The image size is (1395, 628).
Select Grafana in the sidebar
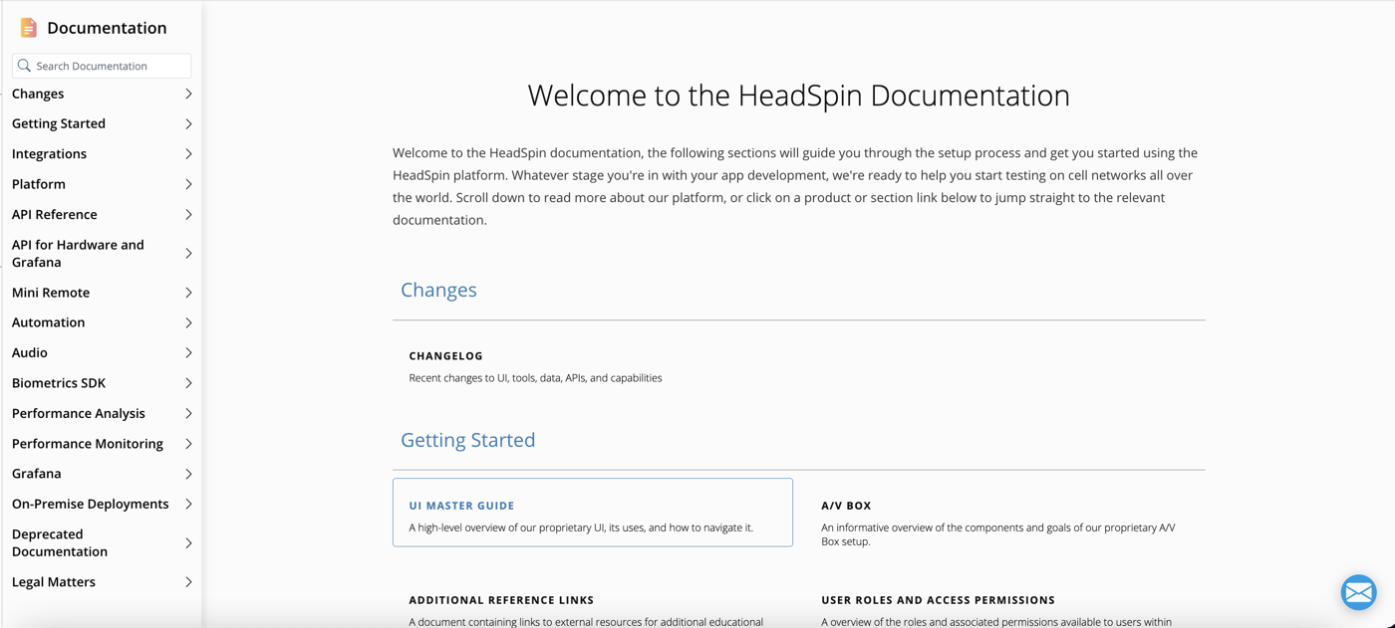click(x=37, y=474)
